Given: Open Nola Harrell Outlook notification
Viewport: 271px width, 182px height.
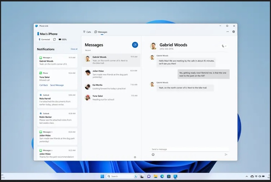Looking at the screenshot, I should [x=57, y=100].
